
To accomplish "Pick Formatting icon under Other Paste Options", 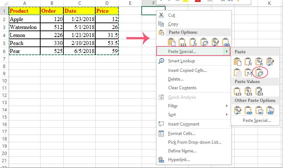I will pos(237,110).
